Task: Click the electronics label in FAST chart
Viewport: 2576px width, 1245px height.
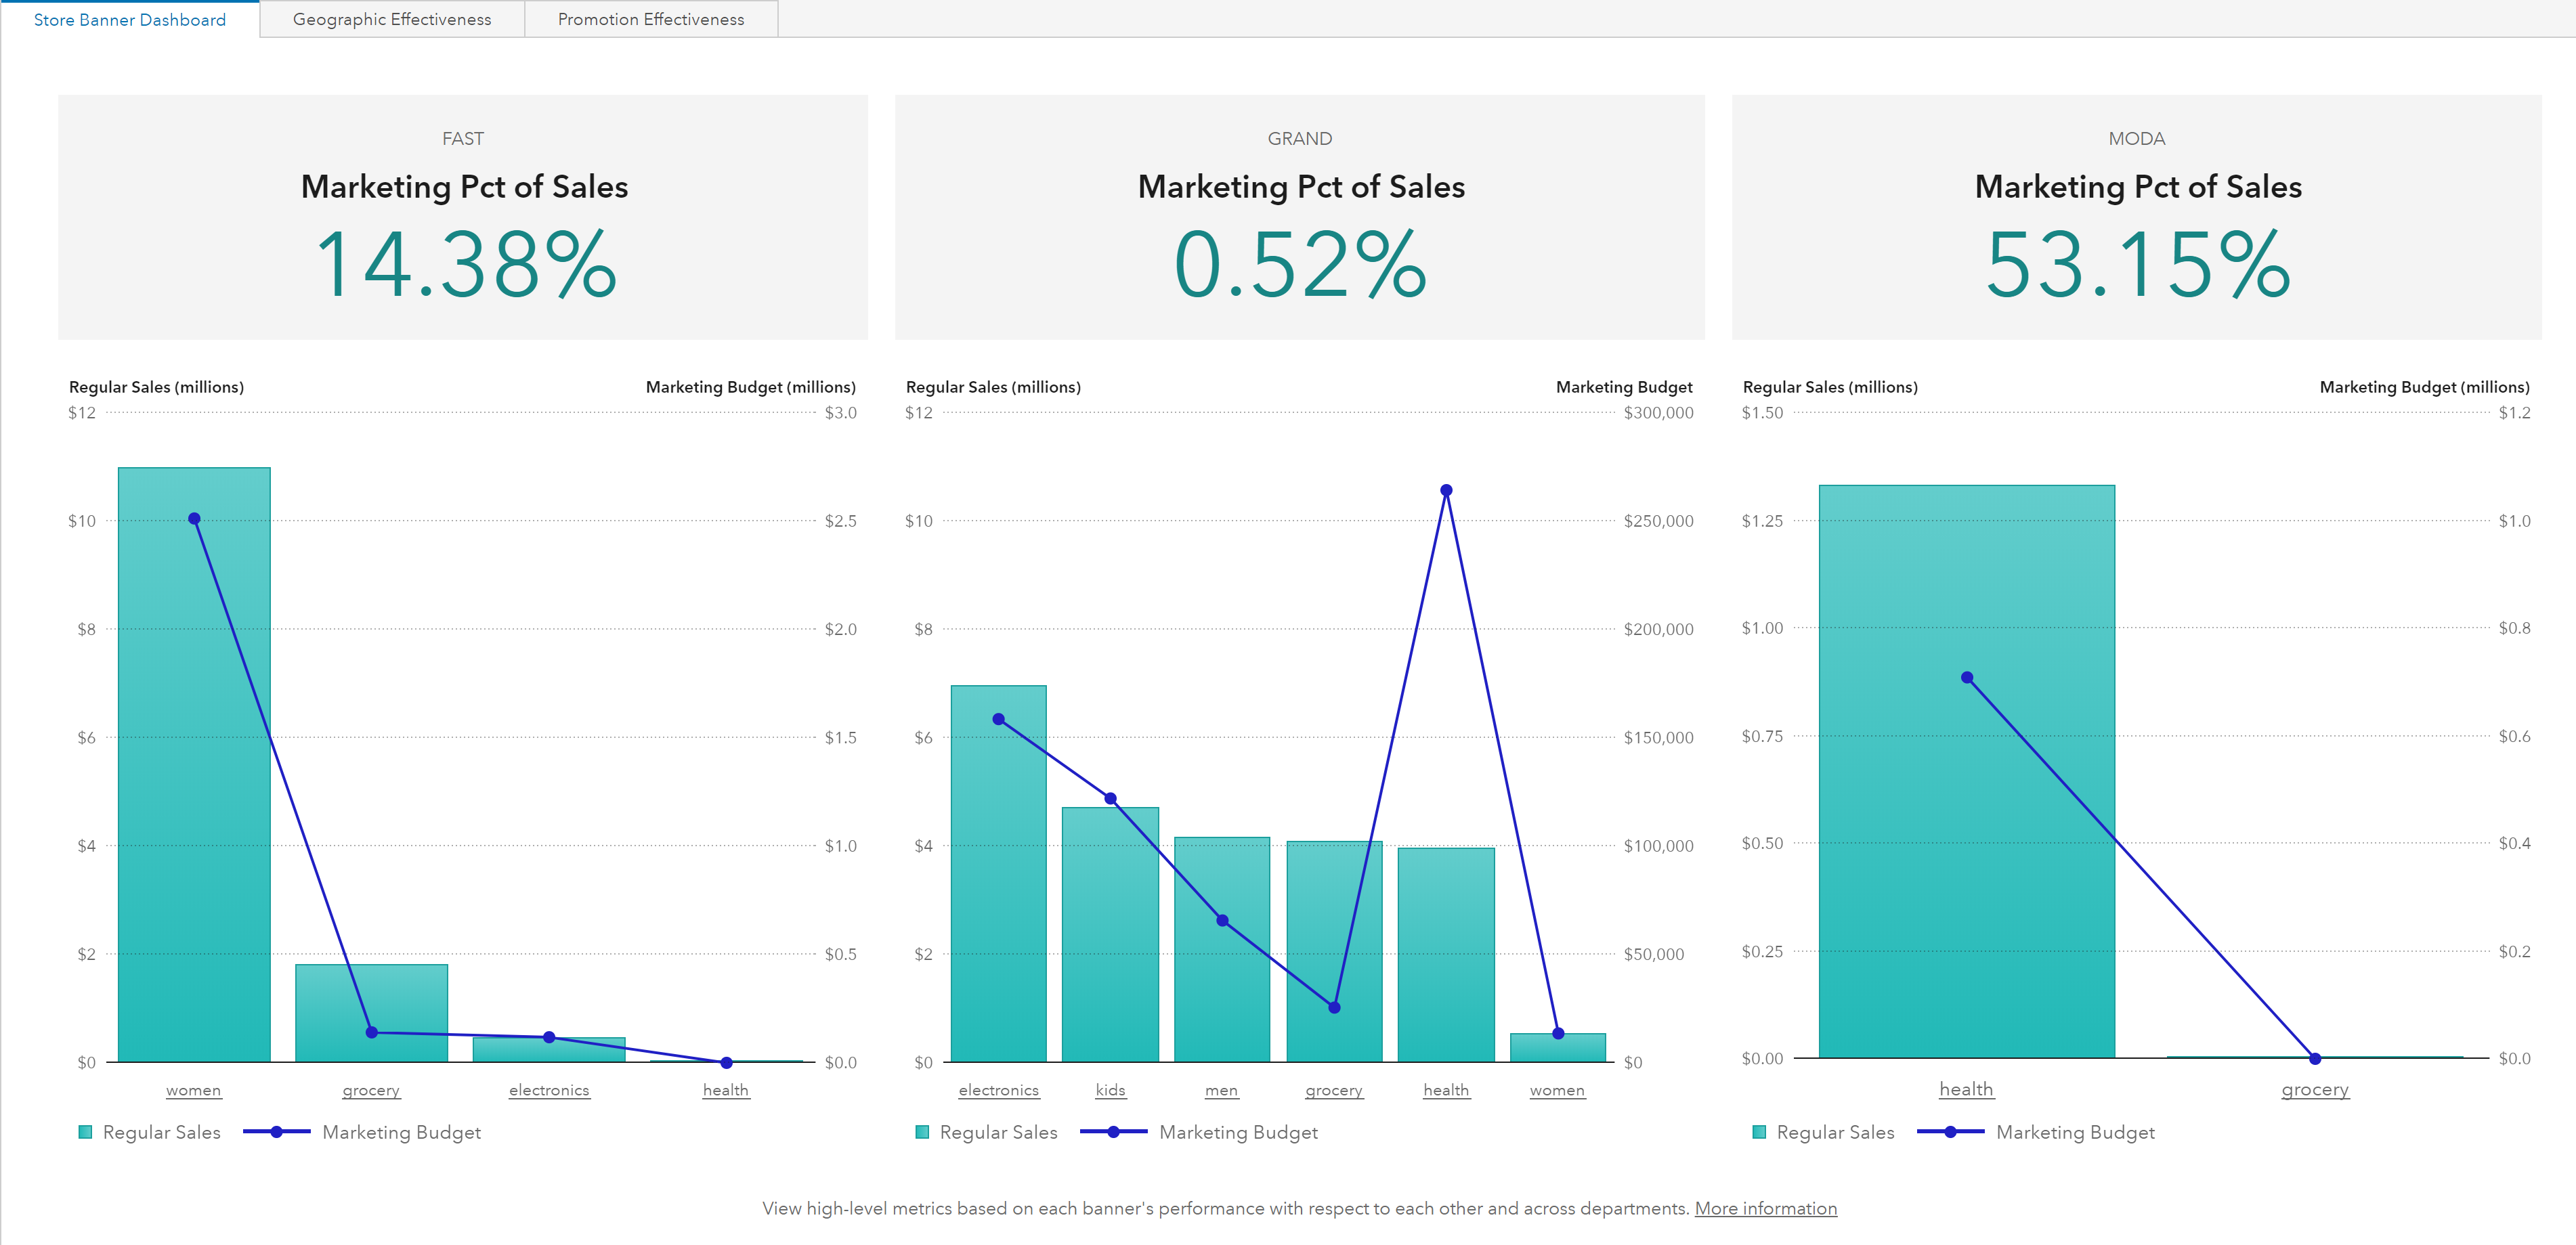Action: click(x=549, y=1090)
